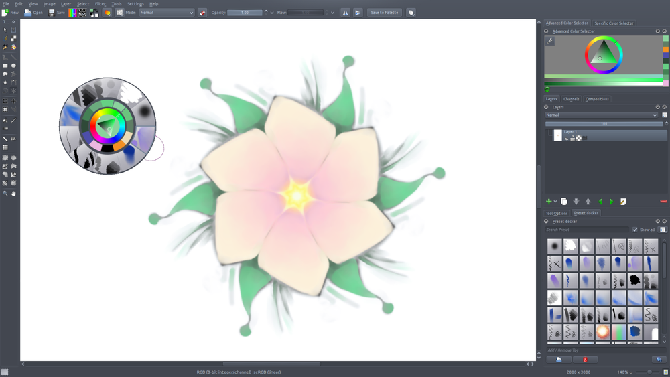Toggle the Show all checkbox
This screenshot has height=377, width=670.
click(635, 230)
